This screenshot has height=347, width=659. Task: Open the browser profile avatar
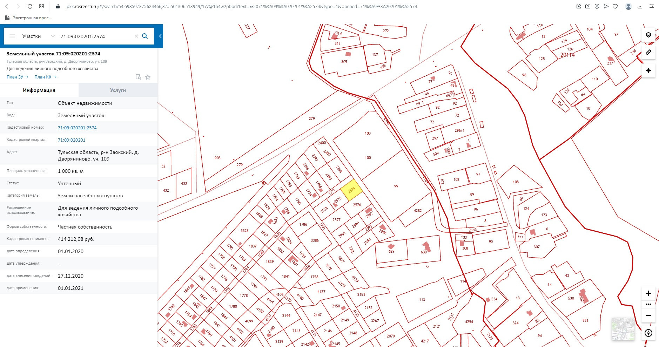tap(628, 6)
